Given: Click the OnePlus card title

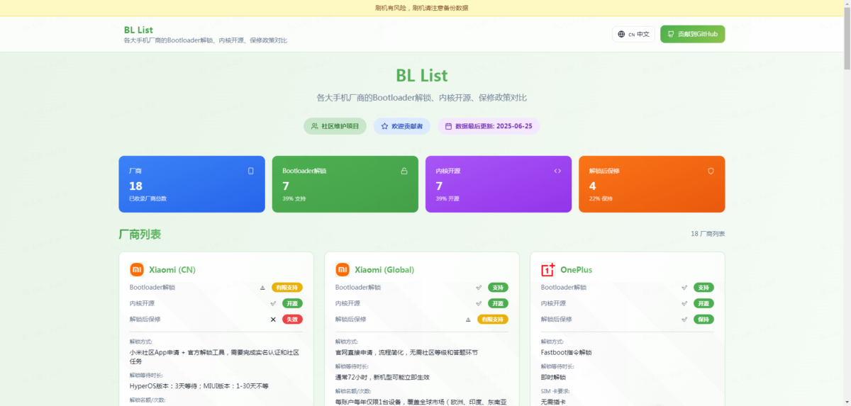Looking at the screenshot, I should [x=576, y=270].
